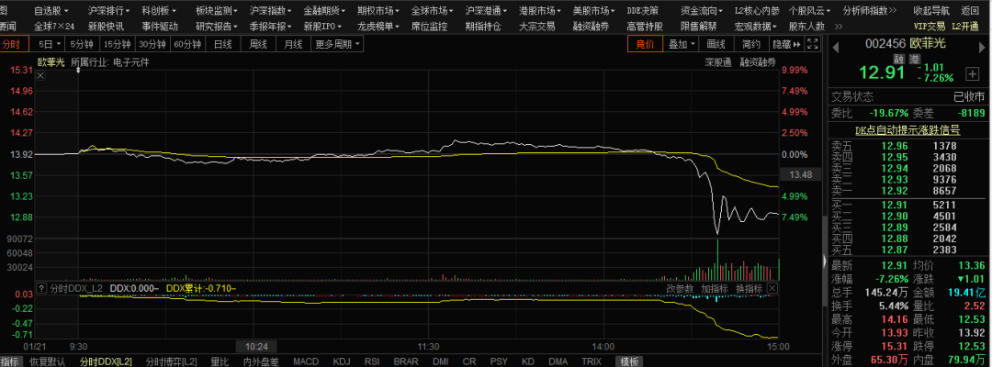Click 收起导航 to collapse navigation

pos(931,11)
